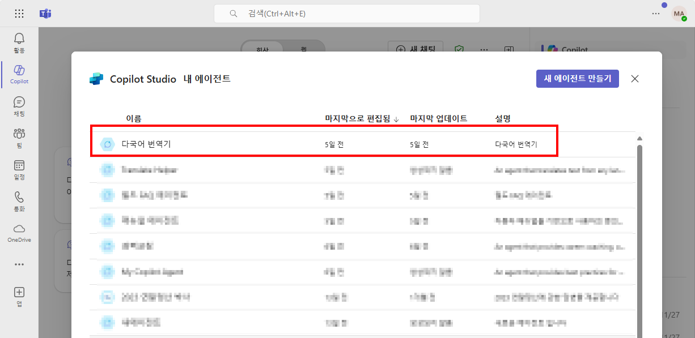The width and height of the screenshot is (695, 338).
Task: Close the Copilot Studio dialog
Action: tap(635, 79)
